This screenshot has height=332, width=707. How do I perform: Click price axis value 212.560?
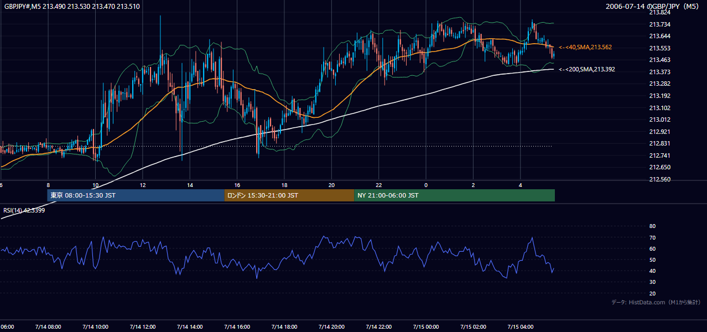659,179
